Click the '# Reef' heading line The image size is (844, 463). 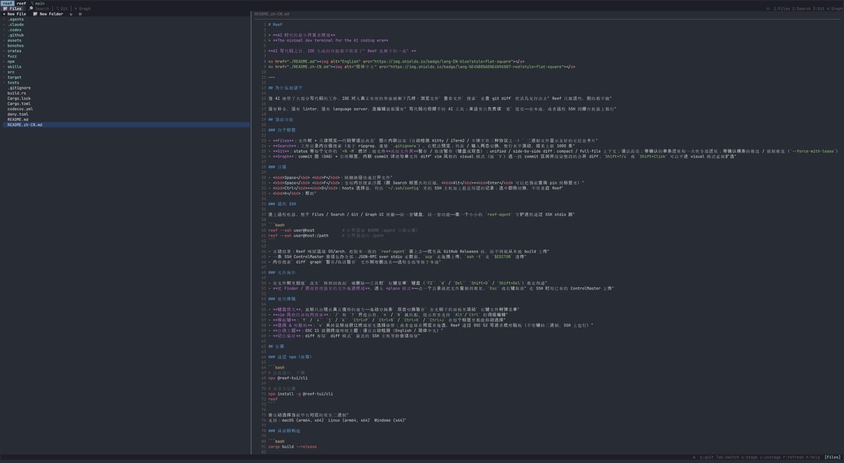(274, 25)
